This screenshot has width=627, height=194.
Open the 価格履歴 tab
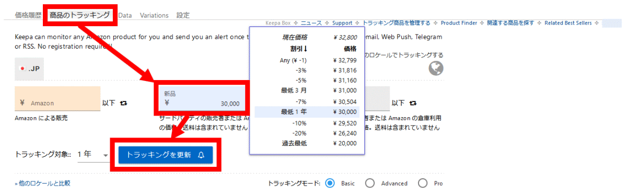pyautogui.click(x=28, y=15)
